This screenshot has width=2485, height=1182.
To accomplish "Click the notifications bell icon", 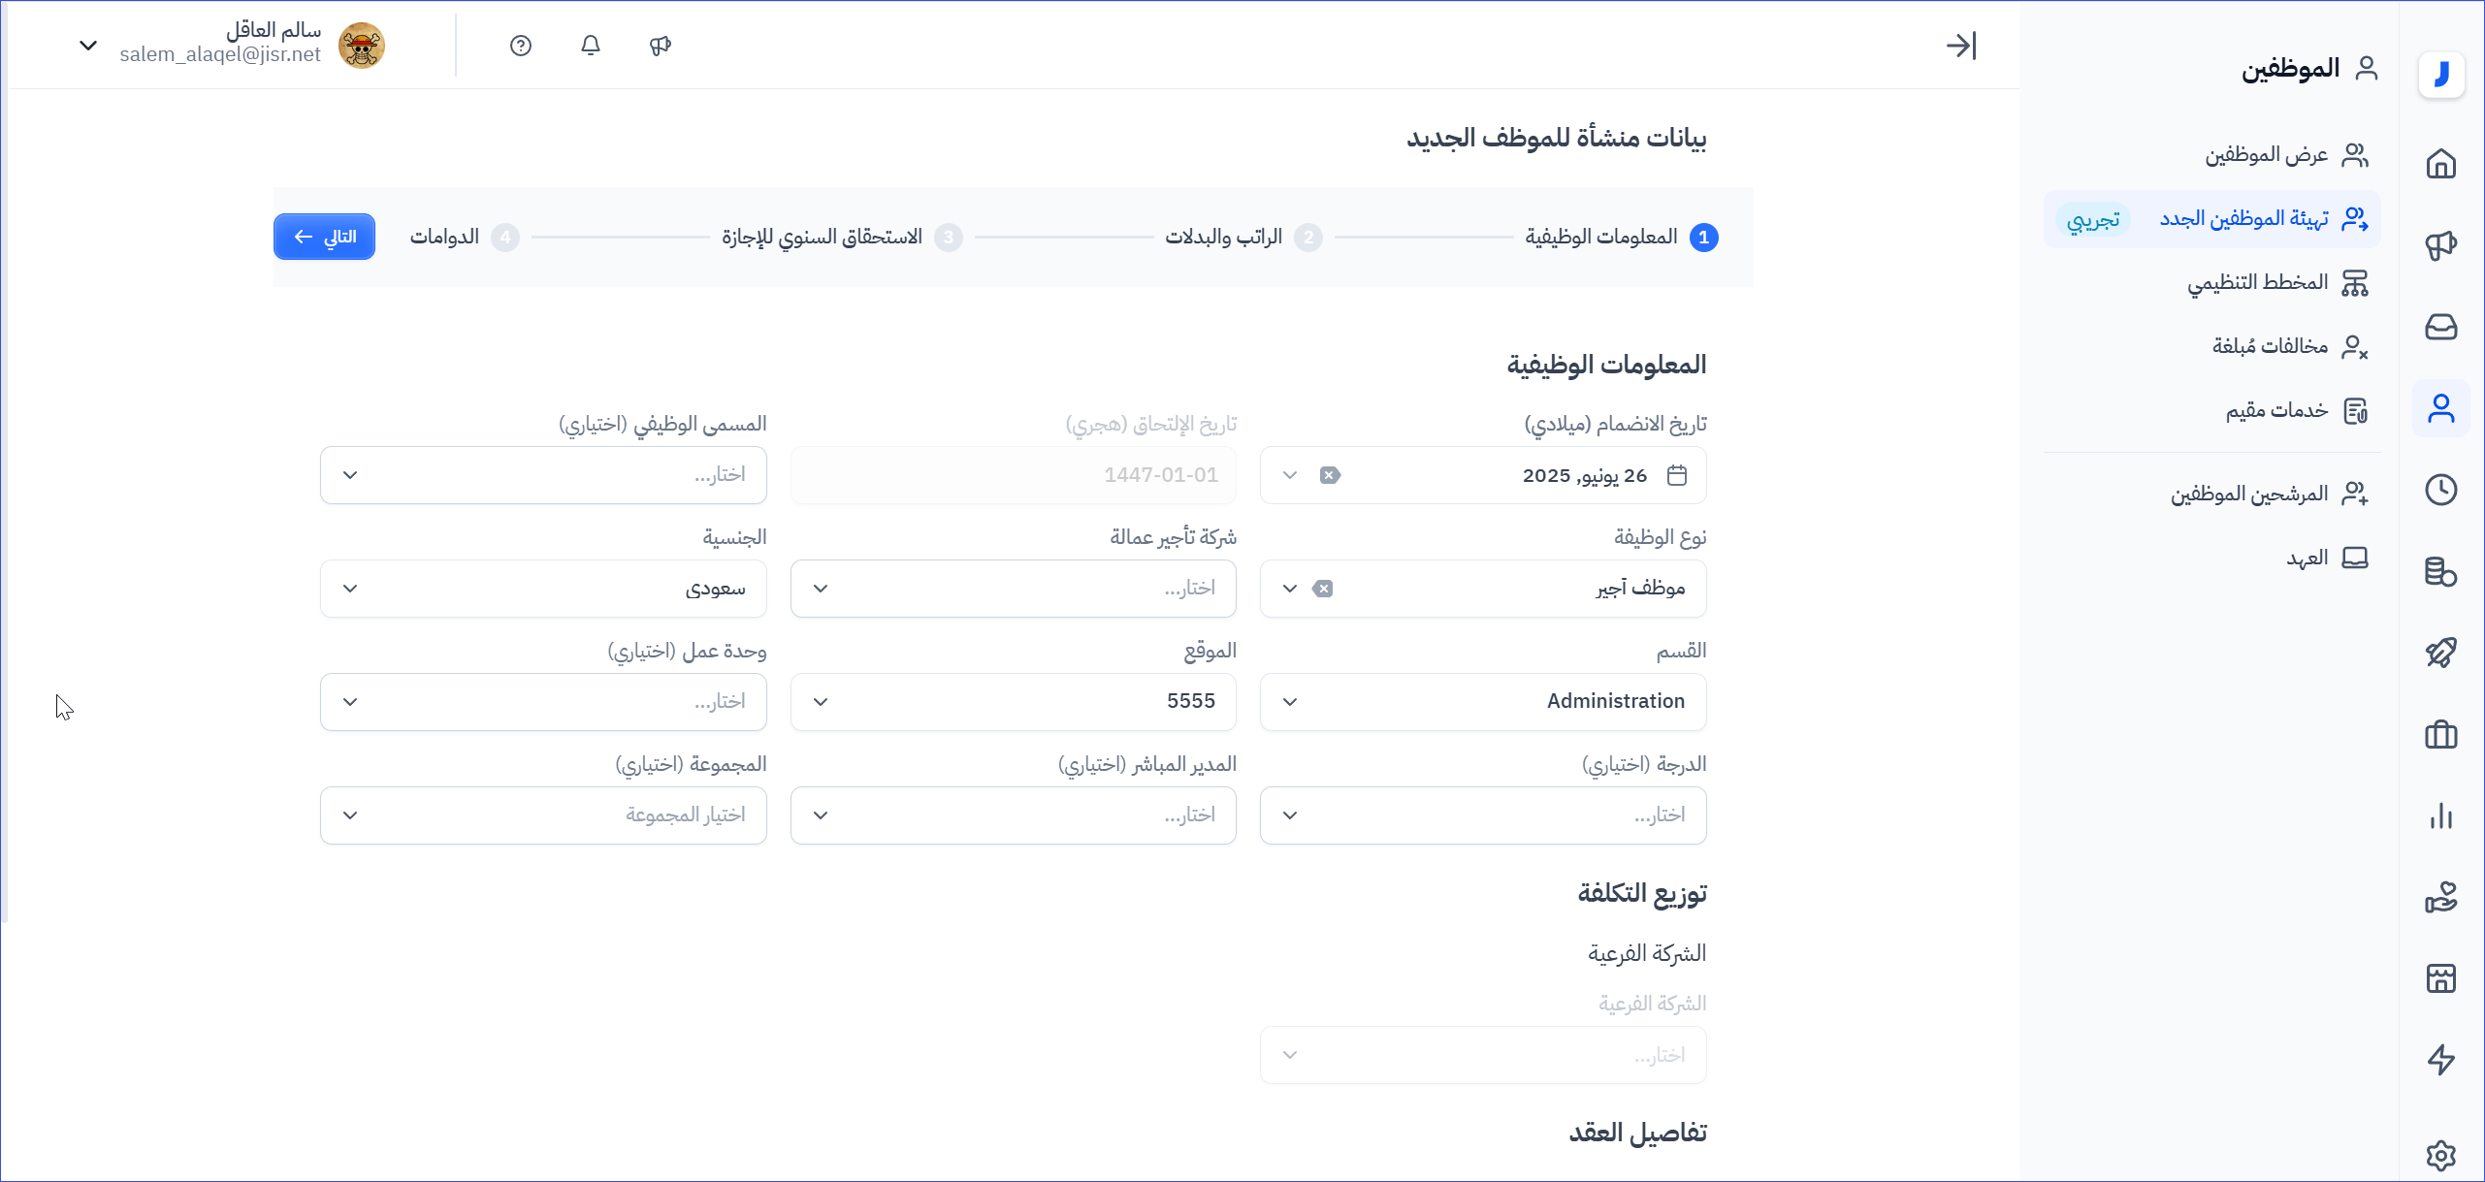I will tap(591, 46).
